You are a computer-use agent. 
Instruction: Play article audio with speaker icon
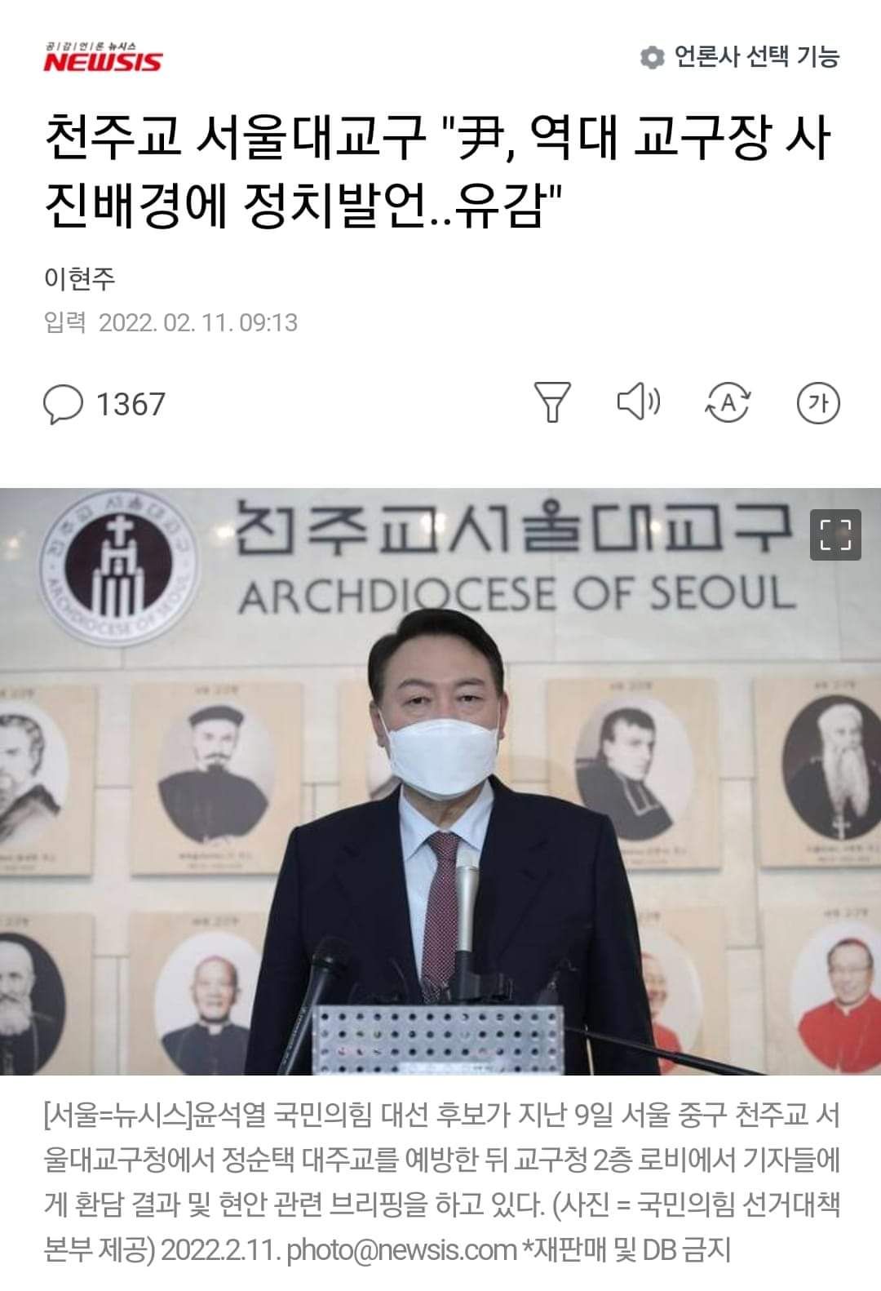639,401
